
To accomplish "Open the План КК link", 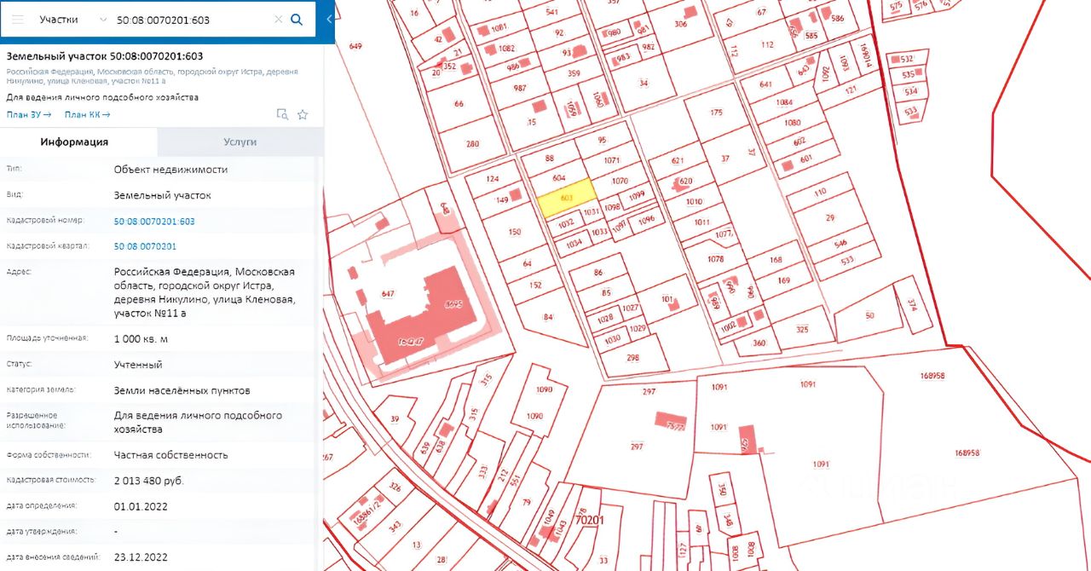I will pyautogui.click(x=87, y=115).
